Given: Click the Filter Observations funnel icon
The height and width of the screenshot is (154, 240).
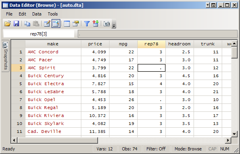Looking at the screenshot, I should [87, 23].
